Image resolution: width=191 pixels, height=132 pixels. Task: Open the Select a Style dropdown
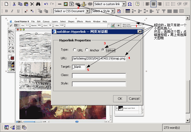[x=113, y=11]
